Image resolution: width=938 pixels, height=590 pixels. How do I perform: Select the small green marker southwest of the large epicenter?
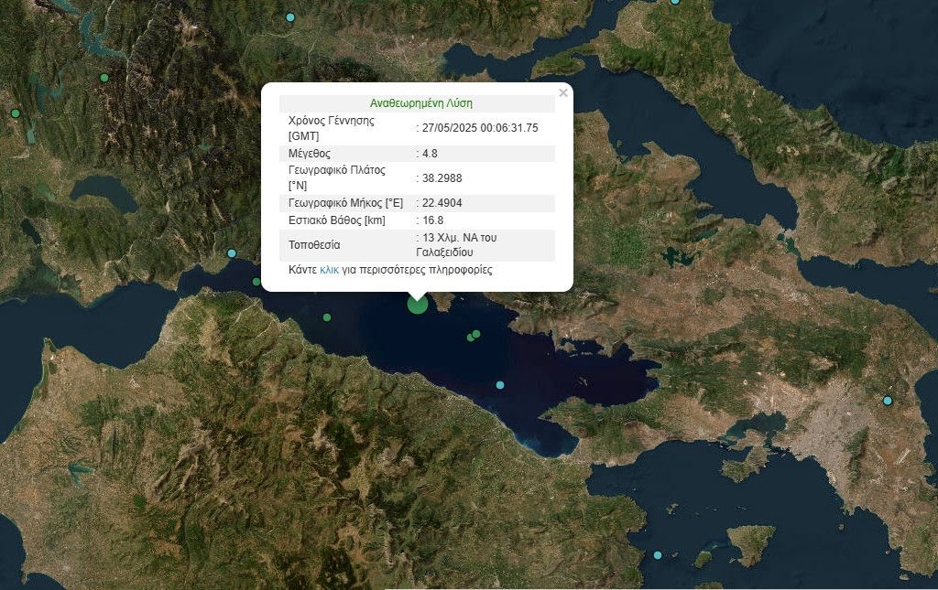click(327, 317)
